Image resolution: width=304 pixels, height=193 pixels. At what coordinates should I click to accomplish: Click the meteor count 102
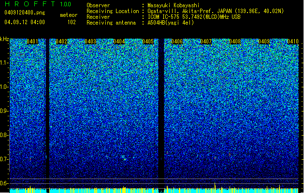pos(72,22)
